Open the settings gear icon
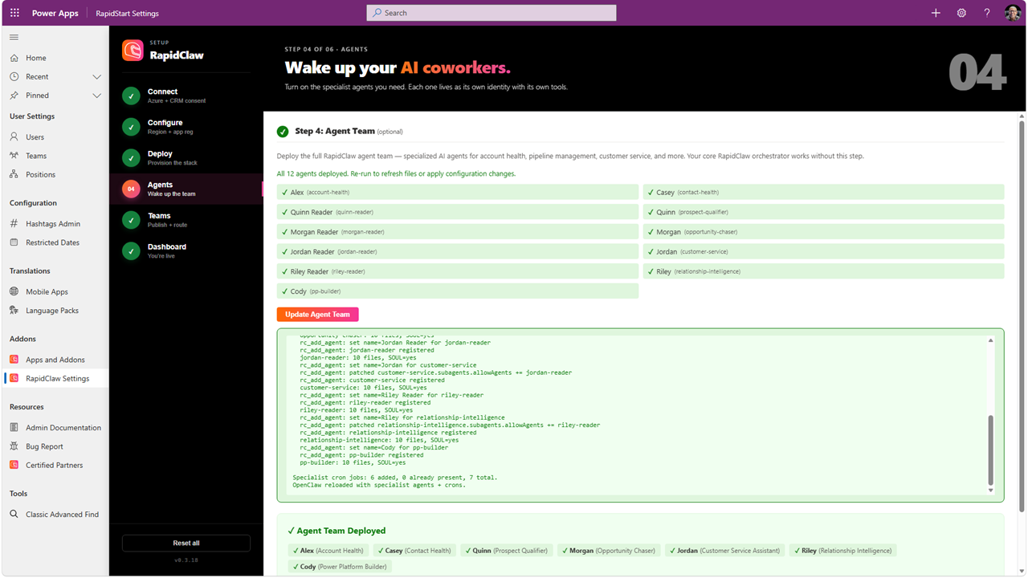This screenshot has width=1028, height=578. (961, 13)
